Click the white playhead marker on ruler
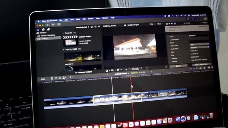Viewport: 228px width, 128px height. 112,78
